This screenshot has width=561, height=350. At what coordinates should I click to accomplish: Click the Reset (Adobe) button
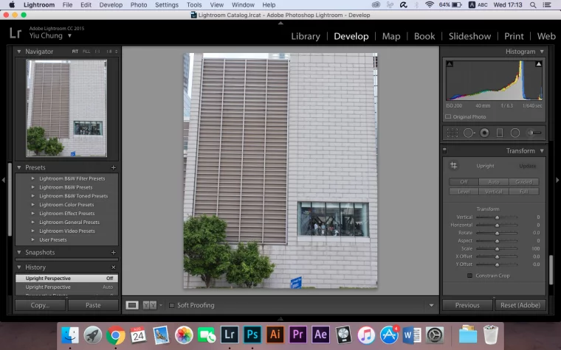coord(520,305)
